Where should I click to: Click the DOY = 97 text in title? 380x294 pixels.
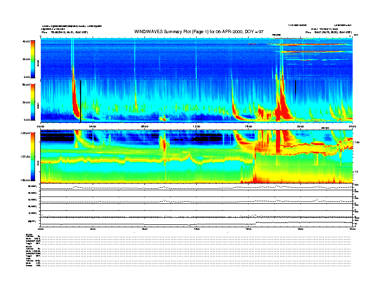point(254,32)
